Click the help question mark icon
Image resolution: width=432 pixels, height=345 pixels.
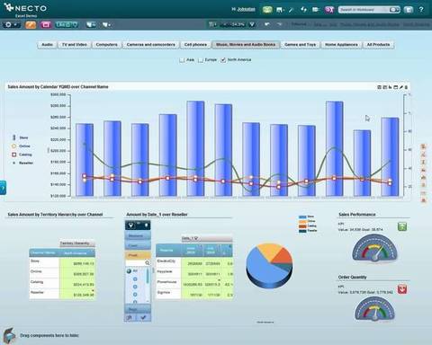tap(421, 10)
